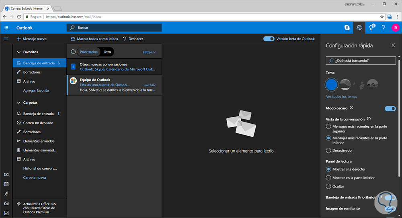Click the Buscar search box
The image size is (402, 218).
pos(114,28)
